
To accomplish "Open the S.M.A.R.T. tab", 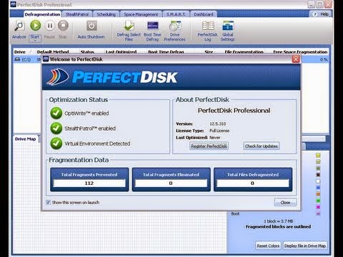I will (176, 14).
